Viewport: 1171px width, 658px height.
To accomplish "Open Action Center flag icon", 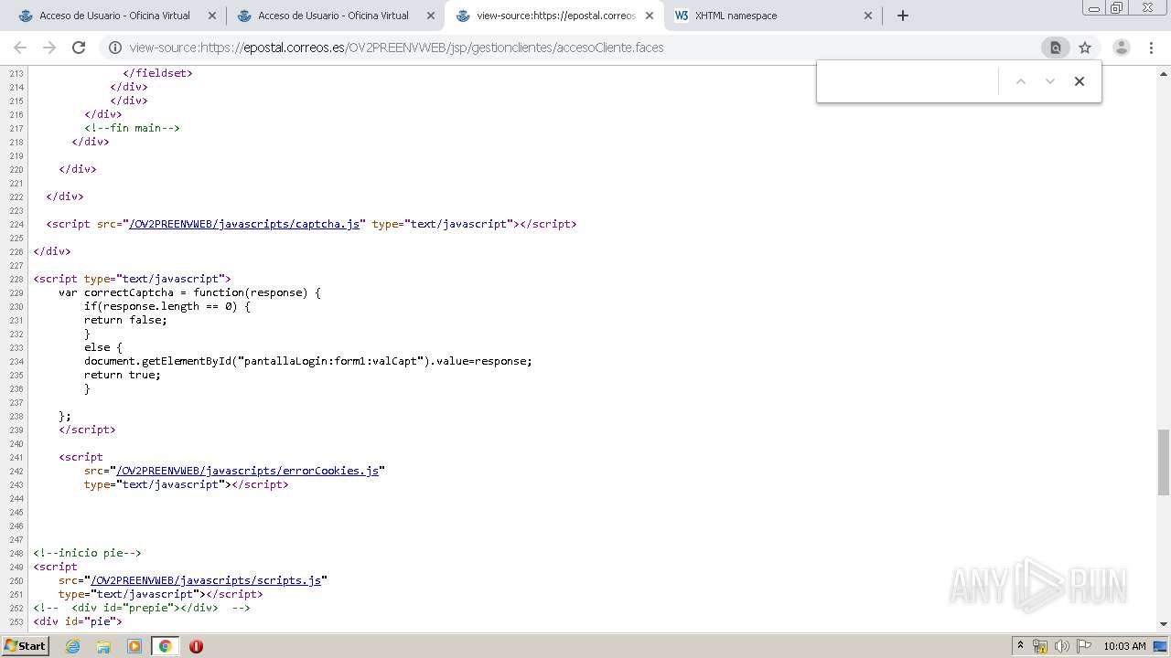I will pyautogui.click(x=1084, y=646).
